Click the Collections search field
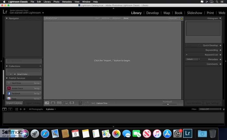Viewport: 227px width, 140px height. [x=24, y=71]
